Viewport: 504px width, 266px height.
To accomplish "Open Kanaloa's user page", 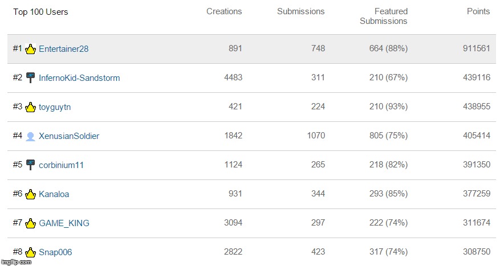I will (54, 194).
